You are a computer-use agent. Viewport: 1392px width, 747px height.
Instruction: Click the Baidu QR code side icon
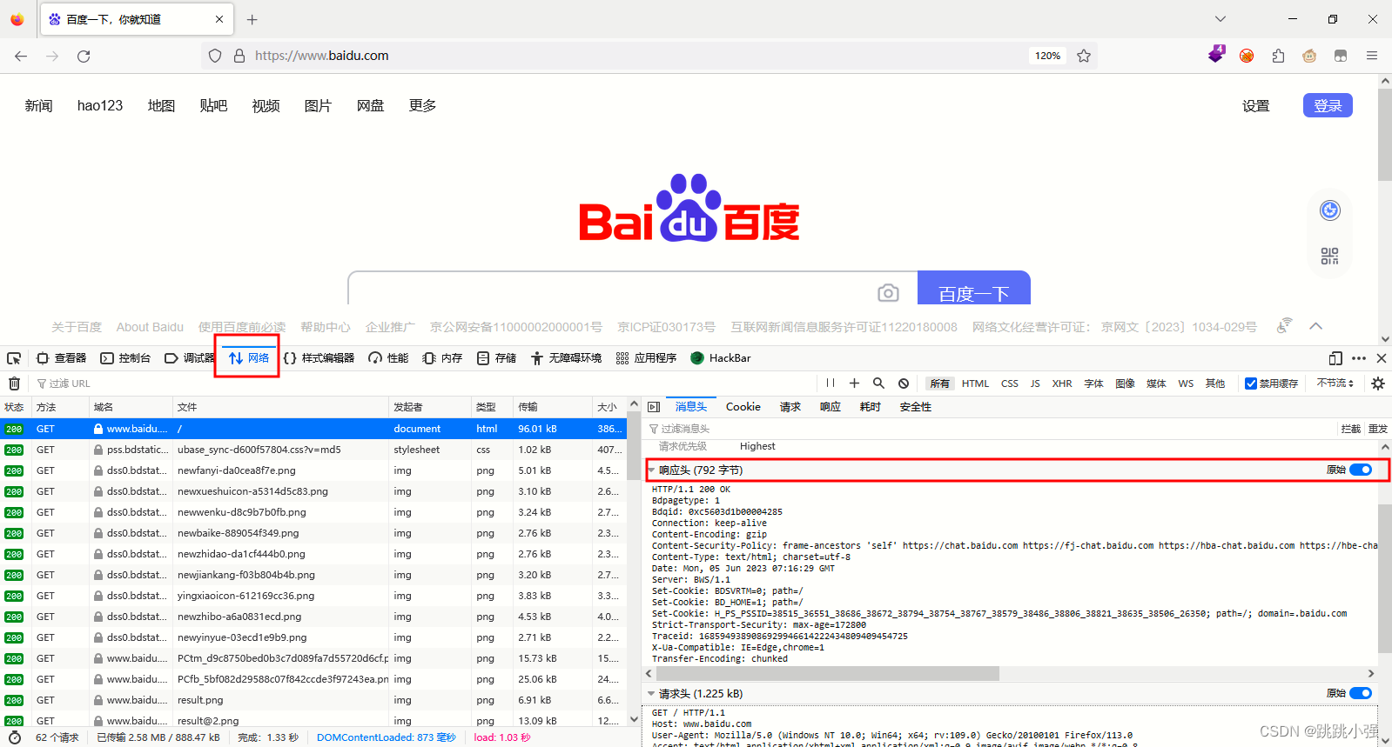[x=1329, y=257]
